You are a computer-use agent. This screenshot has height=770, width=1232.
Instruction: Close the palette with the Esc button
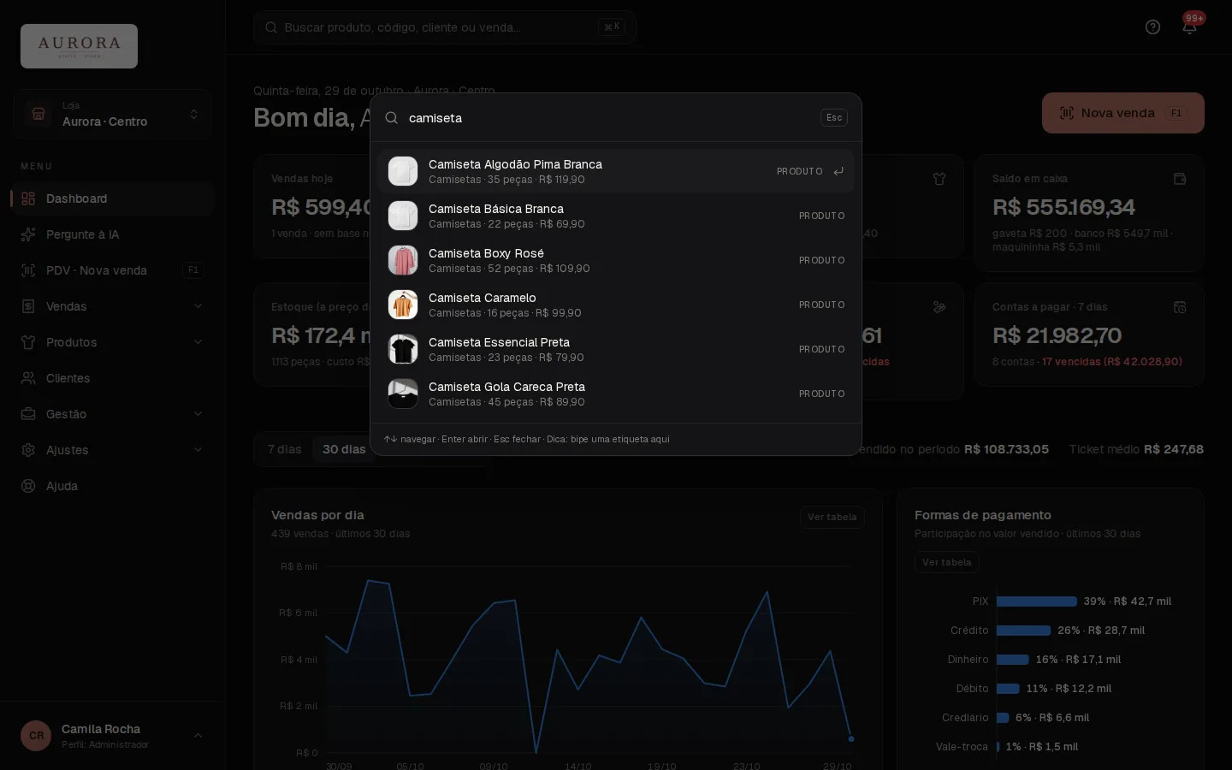click(834, 118)
